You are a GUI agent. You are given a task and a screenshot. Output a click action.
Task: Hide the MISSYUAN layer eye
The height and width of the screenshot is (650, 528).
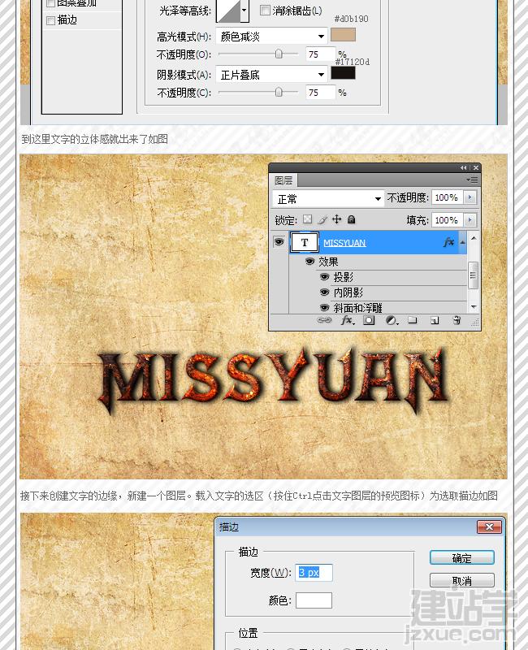point(279,241)
